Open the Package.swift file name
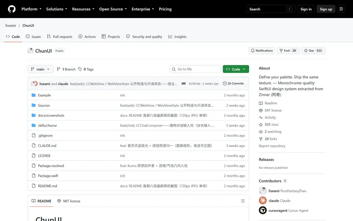The height and width of the screenshot is (221, 353). [x=48, y=176]
